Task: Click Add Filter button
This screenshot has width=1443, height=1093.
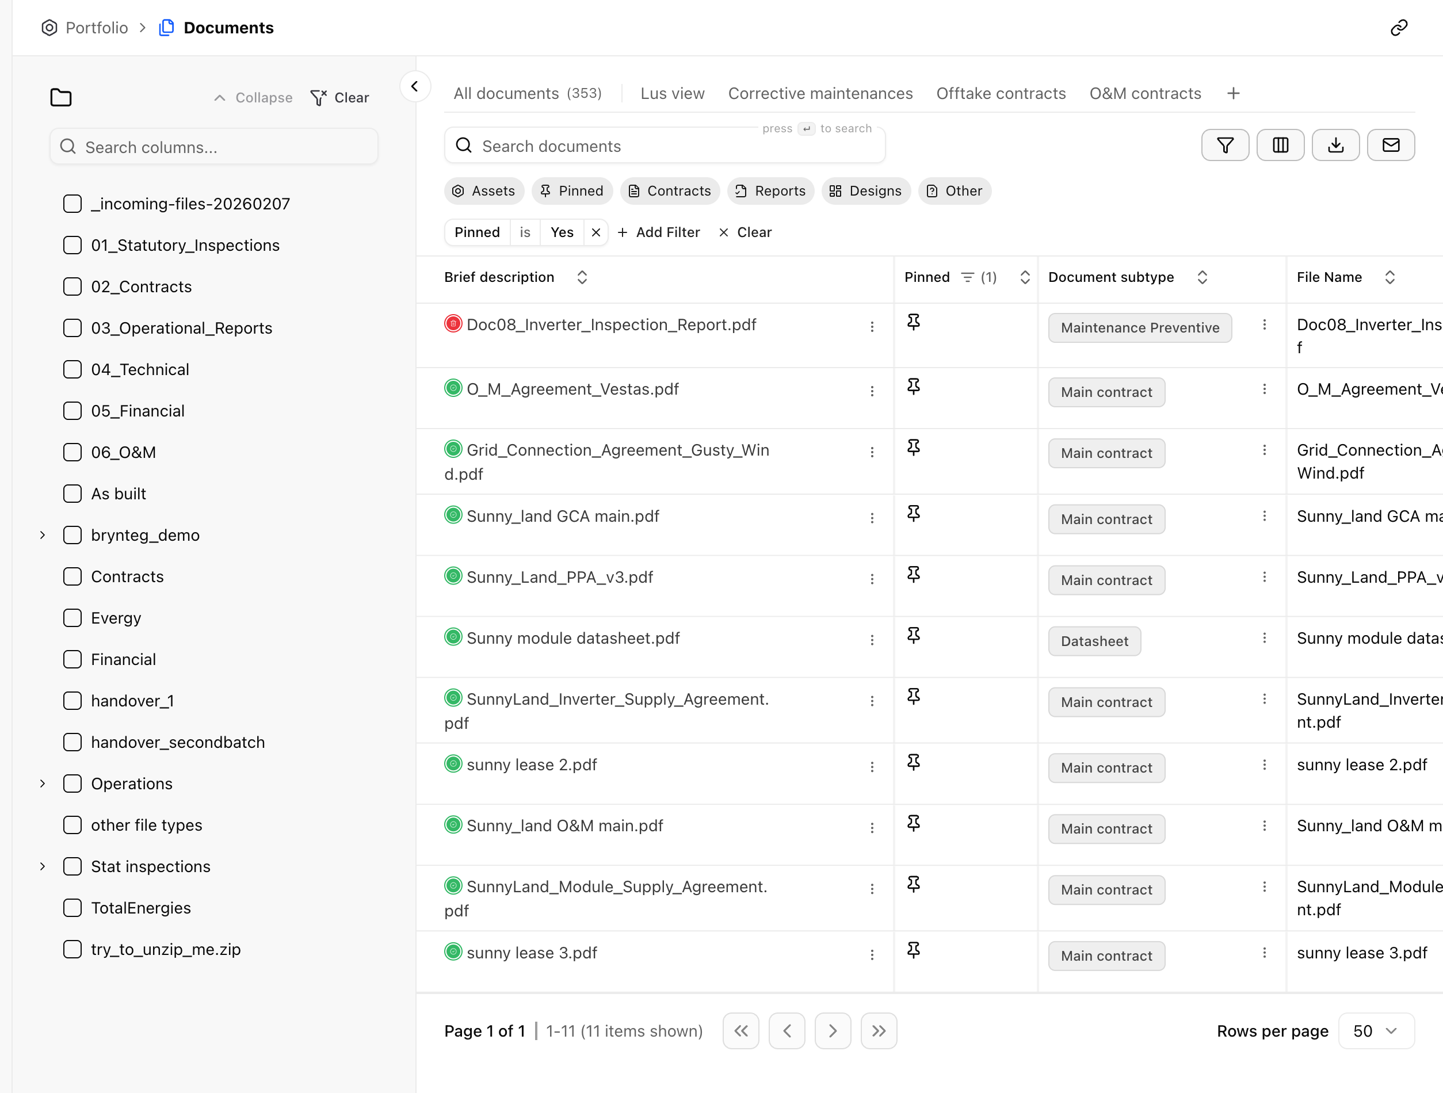Action: (x=658, y=232)
